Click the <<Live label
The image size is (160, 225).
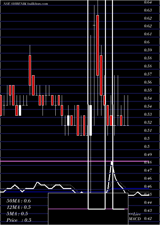click(135, 214)
